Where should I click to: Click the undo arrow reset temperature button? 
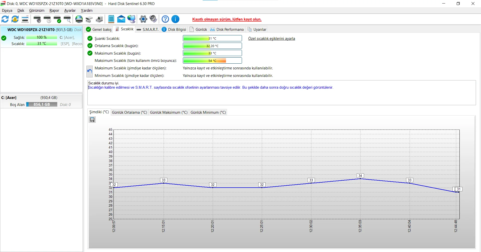(x=89, y=72)
